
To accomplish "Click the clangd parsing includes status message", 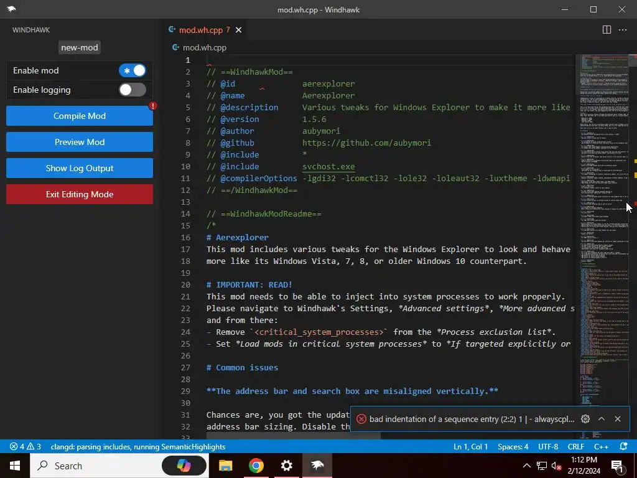I will point(138,447).
